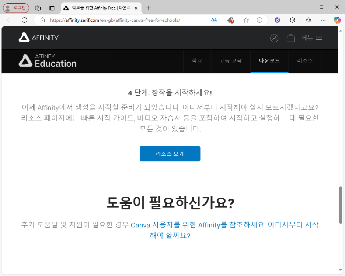View site information lock icon
Viewport: 345px width, 276px height.
(x=42, y=20)
